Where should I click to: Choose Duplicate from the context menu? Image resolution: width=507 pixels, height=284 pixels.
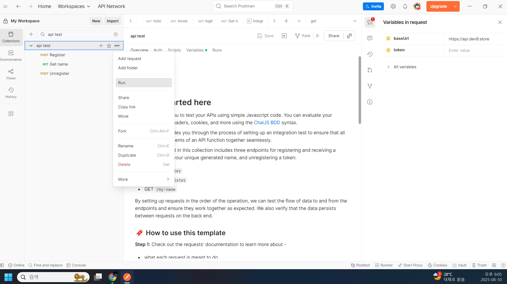pos(144,155)
